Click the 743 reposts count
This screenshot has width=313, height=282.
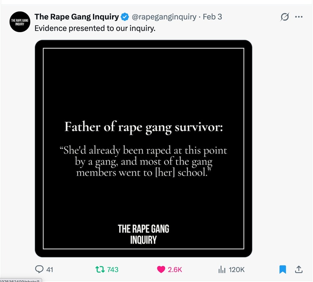click(x=112, y=269)
